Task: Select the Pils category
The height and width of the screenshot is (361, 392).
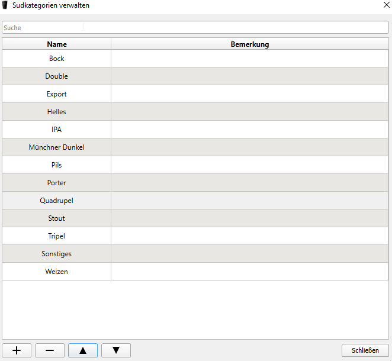Action: click(57, 165)
